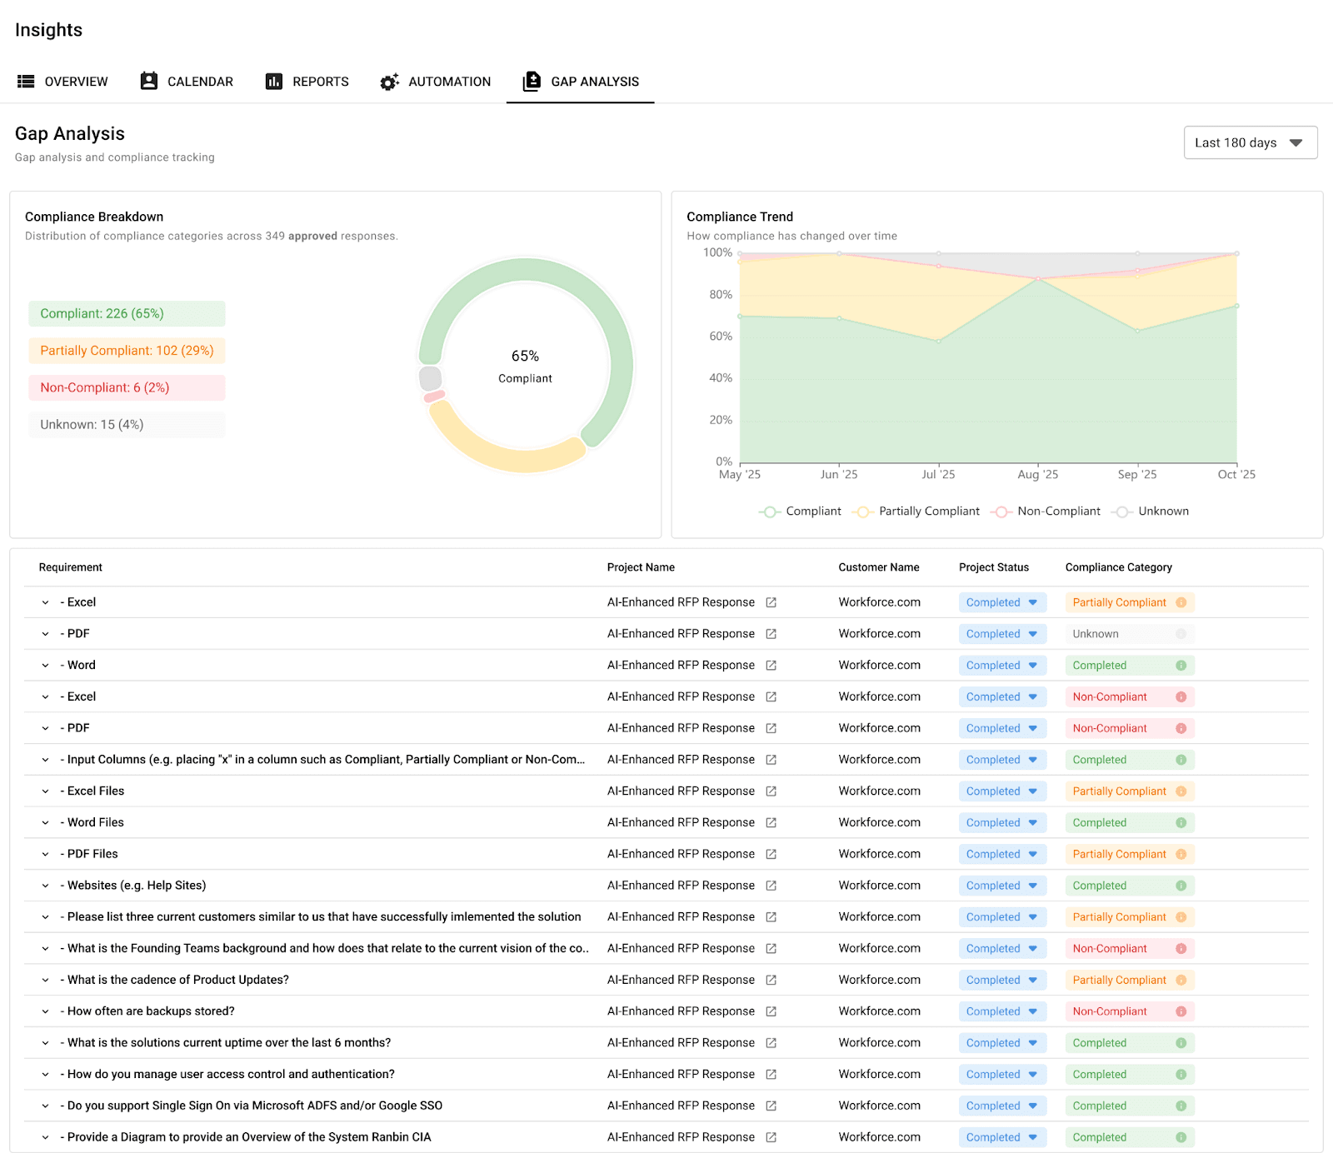Click Unknown category info icon on first PDF row
The width and height of the screenshot is (1333, 1153).
click(1181, 634)
